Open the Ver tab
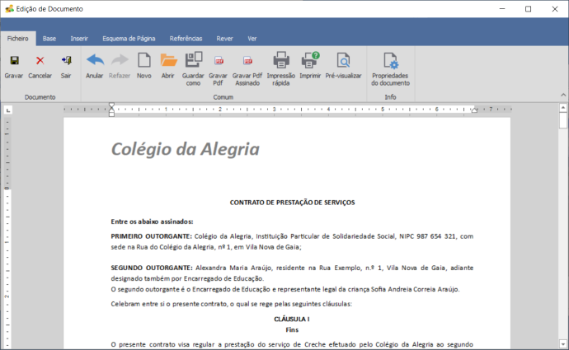 [x=252, y=39]
